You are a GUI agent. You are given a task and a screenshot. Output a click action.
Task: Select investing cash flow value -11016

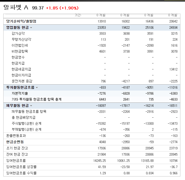click(173, 88)
